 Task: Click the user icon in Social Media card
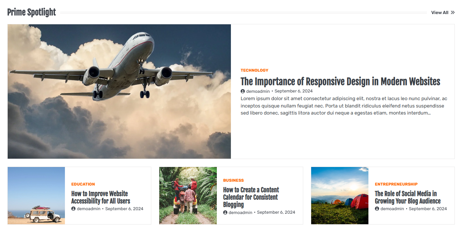(x=377, y=209)
